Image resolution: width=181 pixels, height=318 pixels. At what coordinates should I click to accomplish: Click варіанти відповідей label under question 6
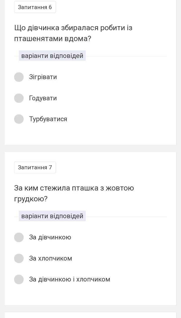(x=52, y=56)
